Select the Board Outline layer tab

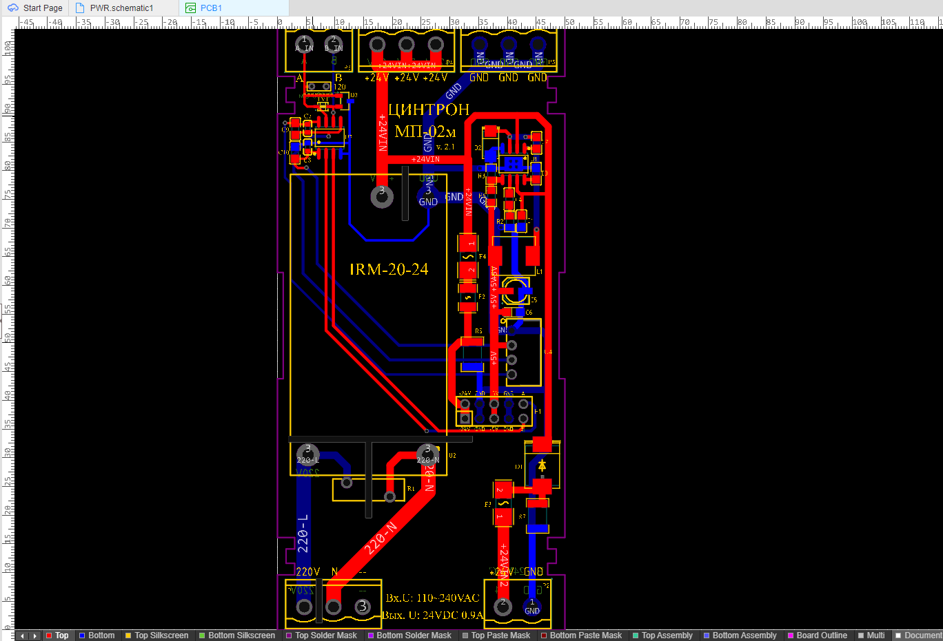point(817,635)
